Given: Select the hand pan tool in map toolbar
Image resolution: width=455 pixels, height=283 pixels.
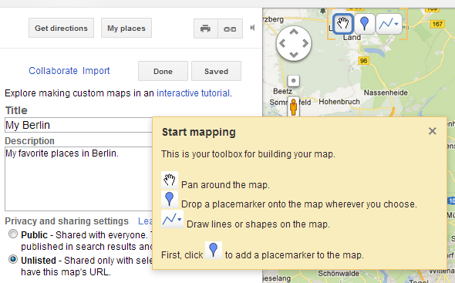Looking at the screenshot, I should coord(342,24).
